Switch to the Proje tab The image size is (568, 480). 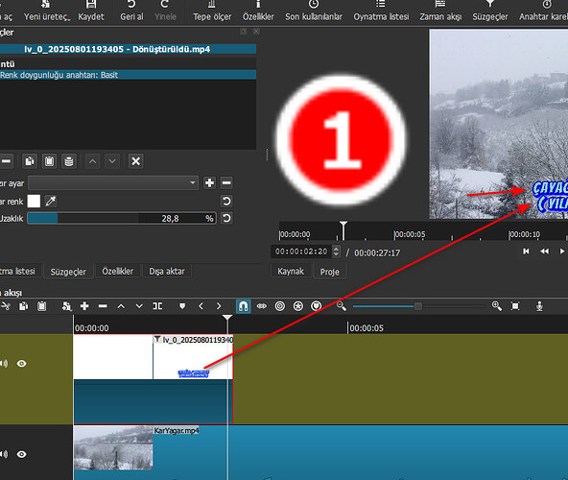click(x=330, y=272)
